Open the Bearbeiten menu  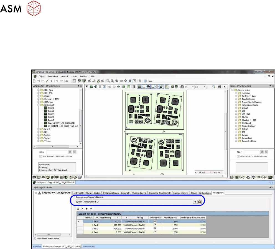point(53,76)
